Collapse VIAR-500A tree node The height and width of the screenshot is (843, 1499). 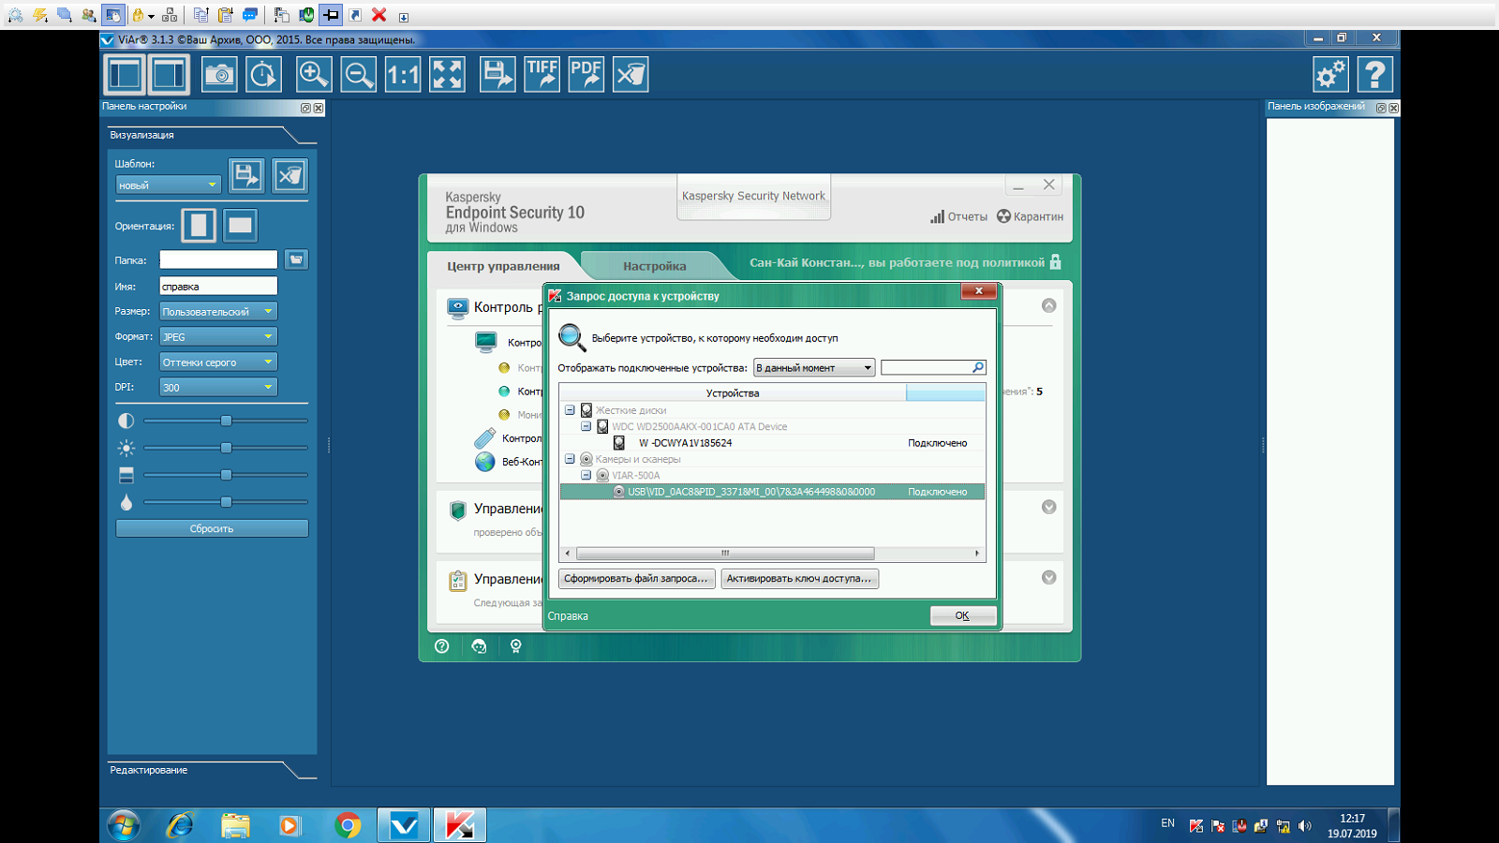586,475
